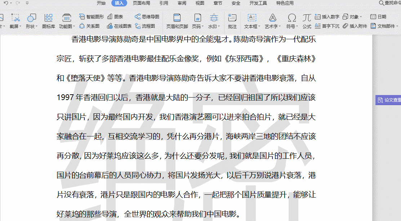401x221 pixels.
Task: Click the text 《东邪西毒》
Action: [244, 59]
